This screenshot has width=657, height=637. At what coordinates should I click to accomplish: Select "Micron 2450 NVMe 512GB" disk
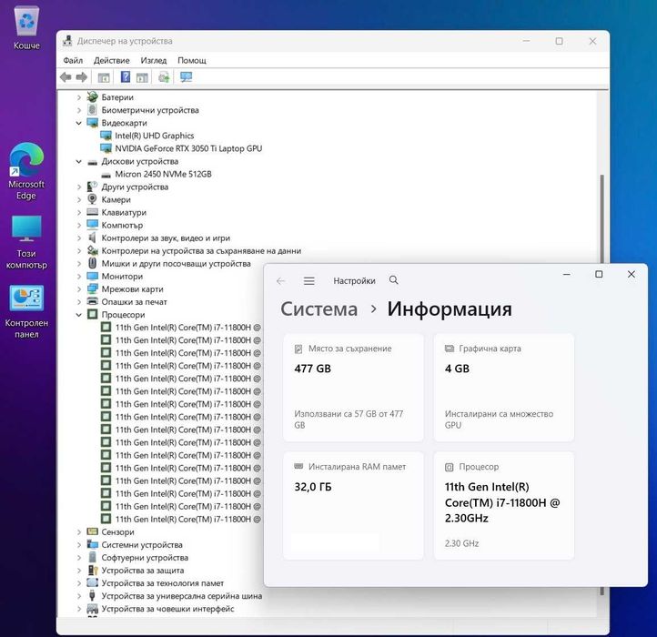(x=163, y=174)
